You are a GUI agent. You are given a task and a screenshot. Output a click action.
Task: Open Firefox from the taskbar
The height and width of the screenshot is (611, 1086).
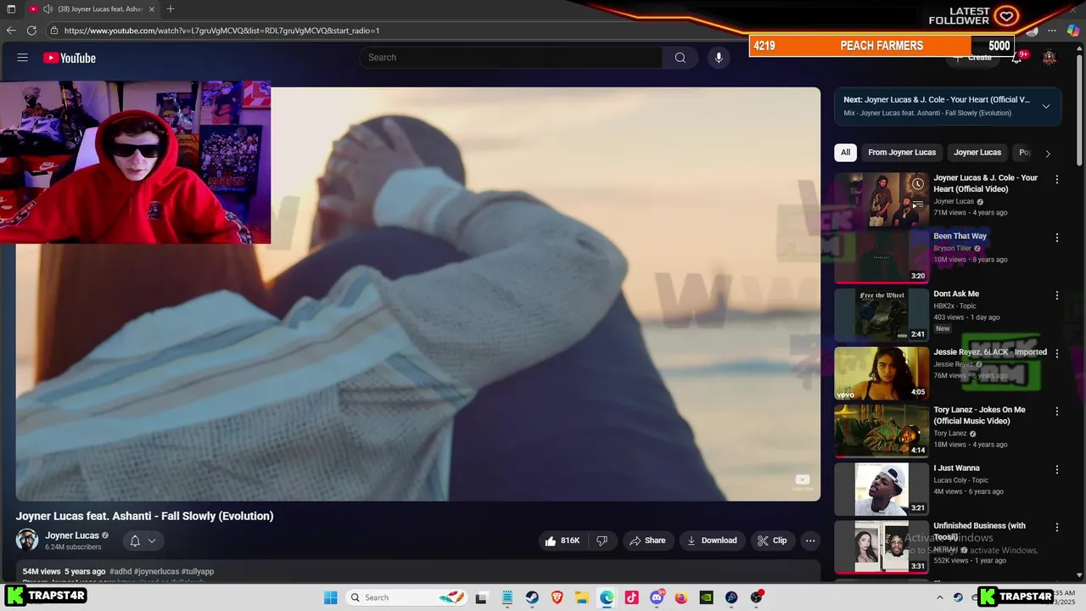click(x=681, y=597)
